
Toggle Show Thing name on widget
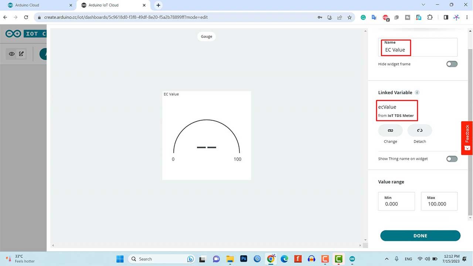click(452, 159)
